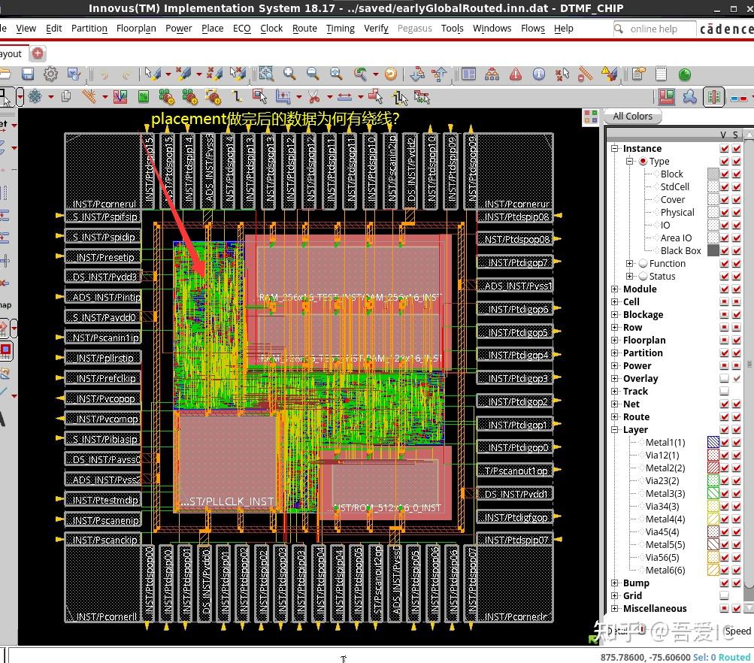Click the zoom out magnifier icon
Viewport: 754px width, 663px height.
click(313, 74)
